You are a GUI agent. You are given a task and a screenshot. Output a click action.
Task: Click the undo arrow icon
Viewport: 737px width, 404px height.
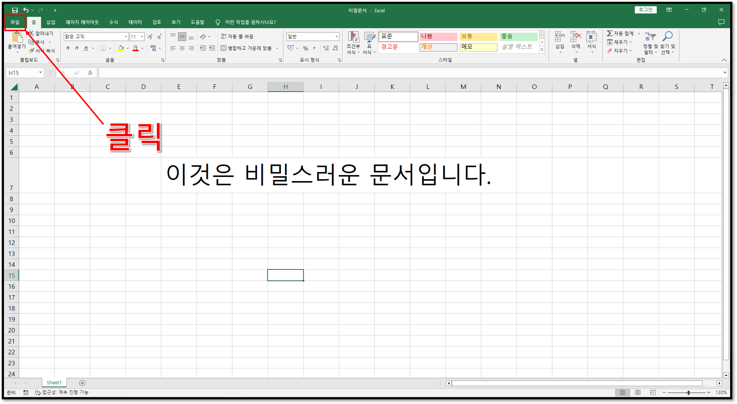26,10
